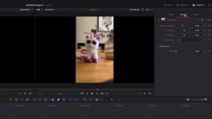Adjust the timeline zoom slider handle
Viewport: 212px width, 119px height.
(x=112, y=99)
